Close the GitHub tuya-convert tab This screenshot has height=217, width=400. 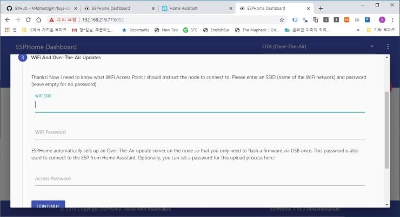pyautogui.click(x=76, y=9)
